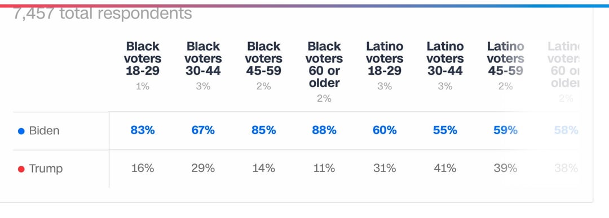Select the Trump row label
The height and width of the screenshot is (218, 609).
tap(46, 169)
